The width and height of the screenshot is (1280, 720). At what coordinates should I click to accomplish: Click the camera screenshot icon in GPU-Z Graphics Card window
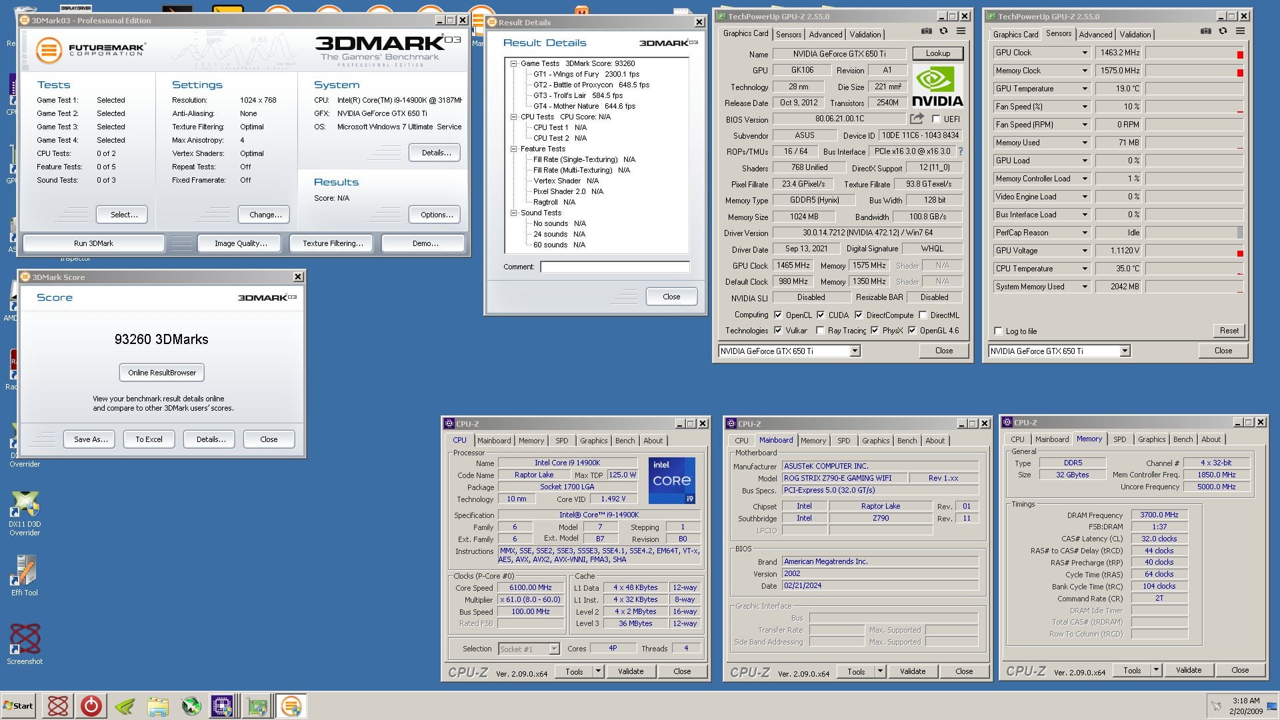927,31
